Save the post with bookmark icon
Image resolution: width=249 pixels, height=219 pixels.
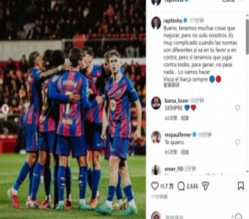(241, 186)
